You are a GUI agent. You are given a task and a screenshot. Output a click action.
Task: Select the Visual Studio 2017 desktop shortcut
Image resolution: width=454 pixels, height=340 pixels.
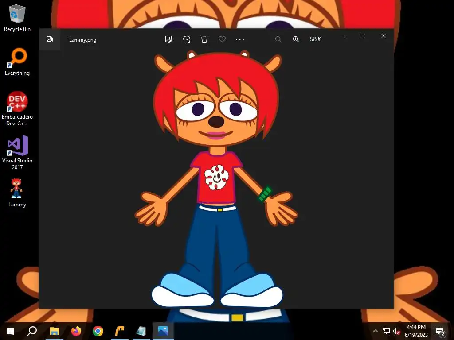(17, 152)
